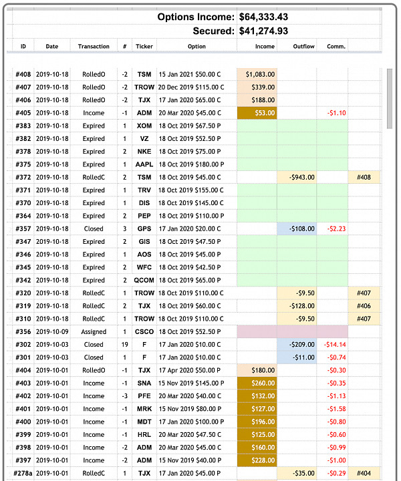The width and height of the screenshot is (401, 481).
Task: Select the $1,083.00 income cell
Action: tap(257, 75)
